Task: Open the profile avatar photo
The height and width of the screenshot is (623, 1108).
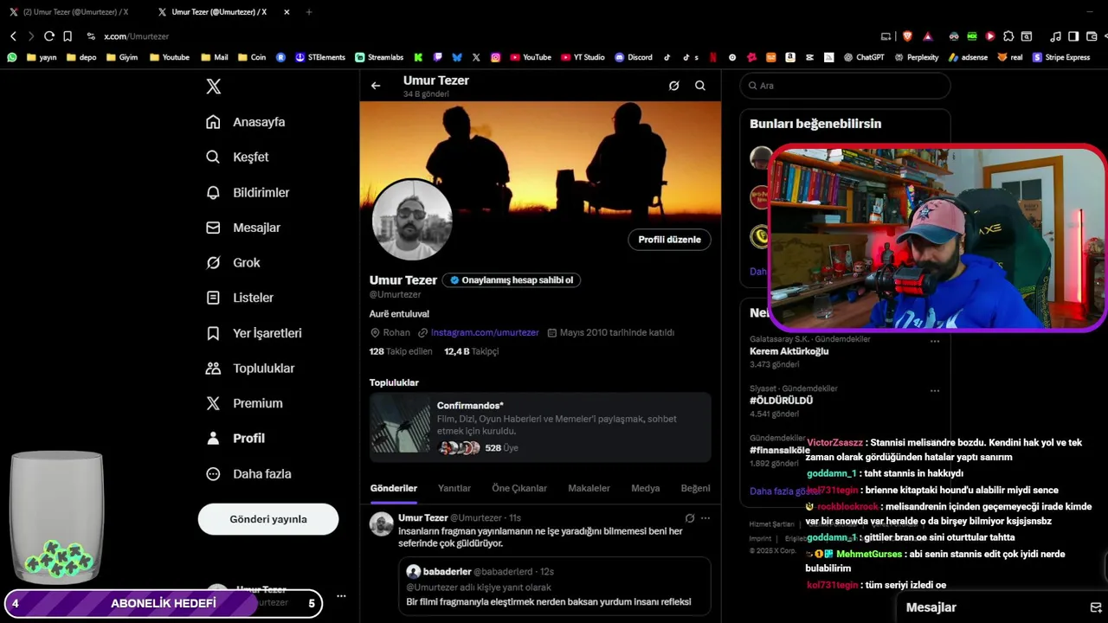Action: point(412,220)
